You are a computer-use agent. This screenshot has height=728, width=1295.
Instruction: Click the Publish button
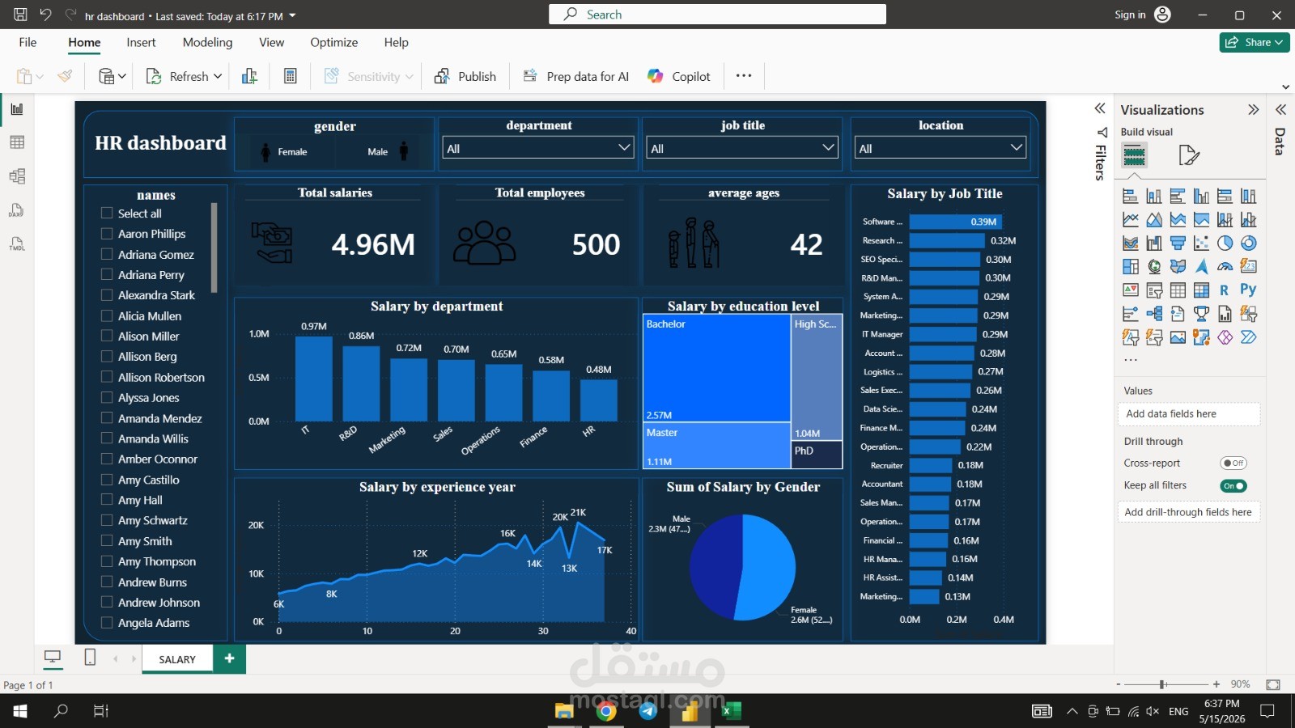point(465,76)
